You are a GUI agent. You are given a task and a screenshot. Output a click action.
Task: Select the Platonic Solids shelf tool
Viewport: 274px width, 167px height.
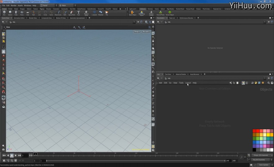[86, 13]
